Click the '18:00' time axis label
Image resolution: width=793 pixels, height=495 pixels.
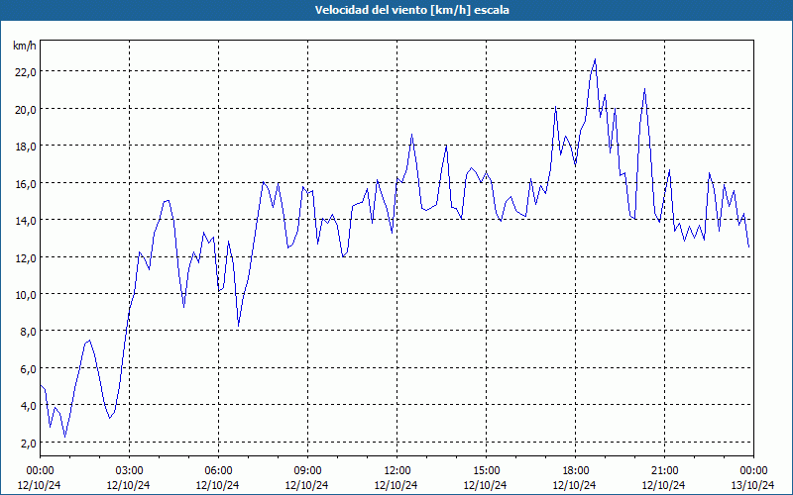(x=576, y=471)
